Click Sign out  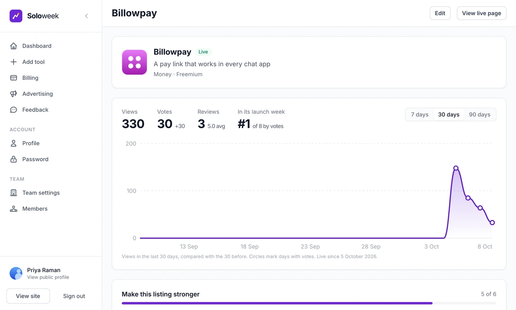[x=74, y=296]
